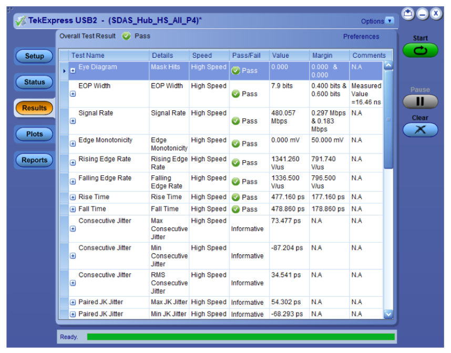451x353 pixels.
Task: Select the '7.9 bits' value cell
Action: click(x=289, y=94)
